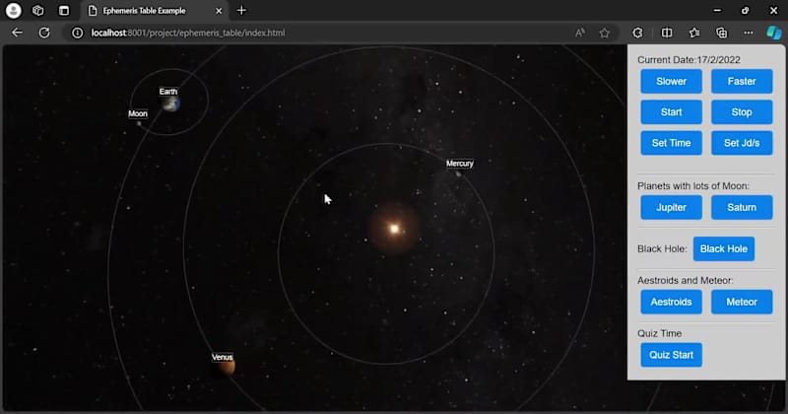The image size is (788, 414).
Task: Toggle split screen icon
Action: coord(667,33)
